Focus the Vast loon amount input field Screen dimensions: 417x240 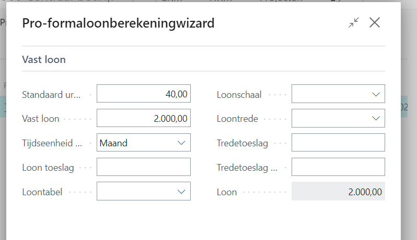pos(144,118)
